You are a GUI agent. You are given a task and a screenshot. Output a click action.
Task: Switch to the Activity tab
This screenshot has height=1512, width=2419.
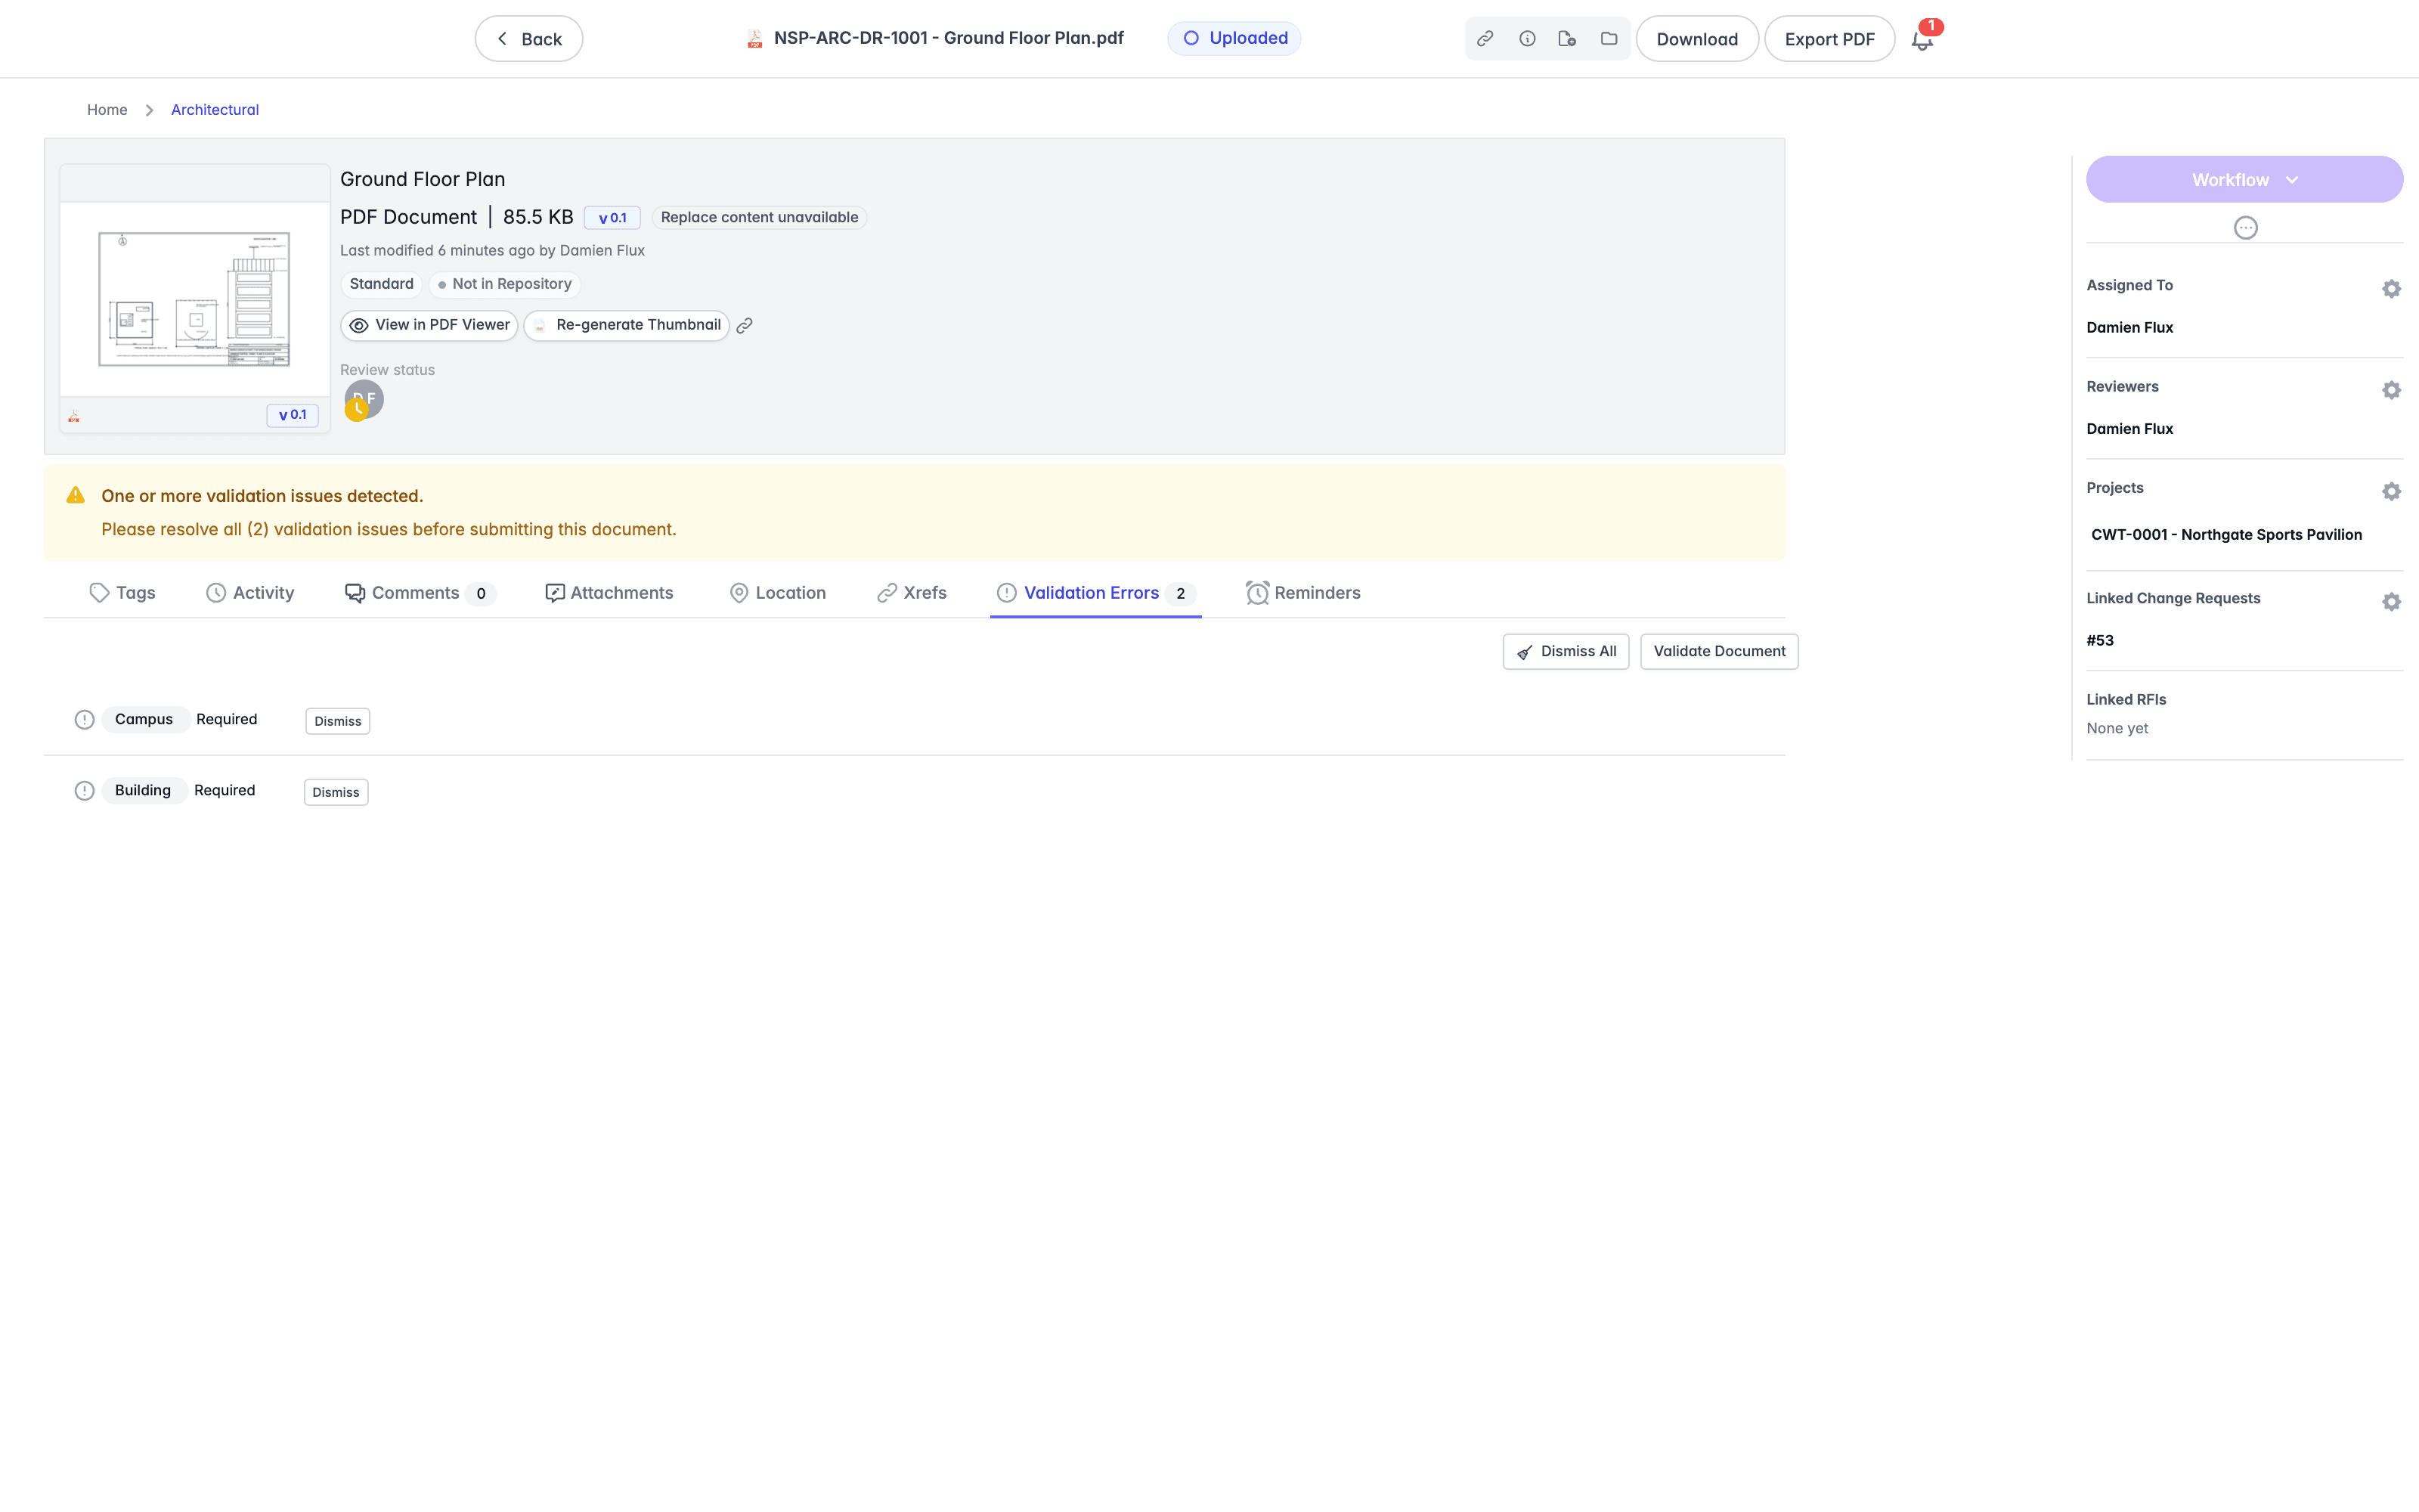point(250,593)
